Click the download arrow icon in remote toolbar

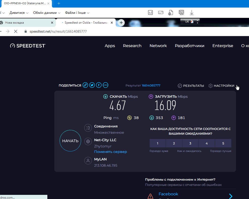click(x=192, y=13)
